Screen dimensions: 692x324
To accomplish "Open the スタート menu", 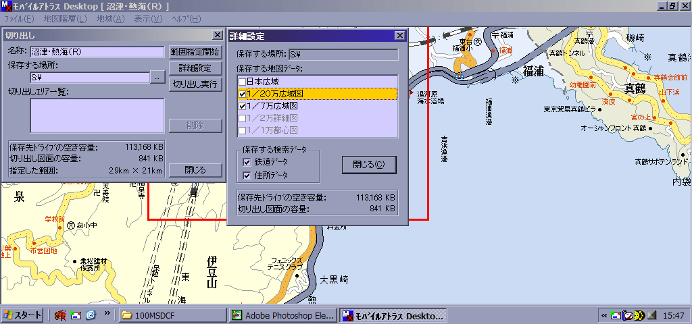I will pos(22,315).
